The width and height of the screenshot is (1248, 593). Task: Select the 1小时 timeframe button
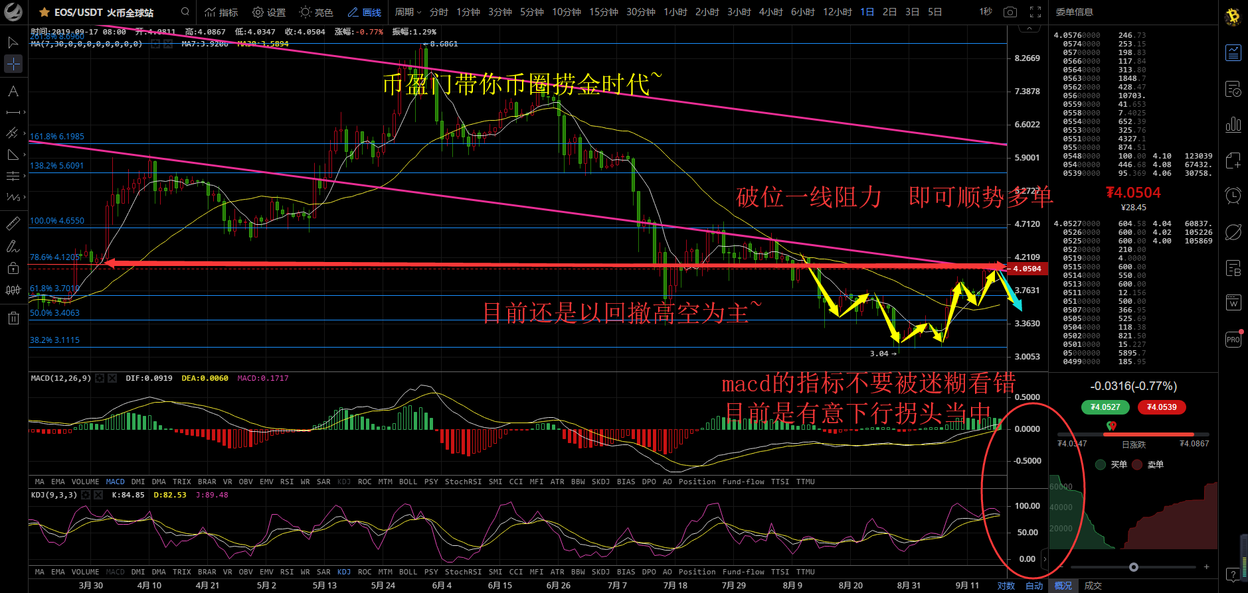coord(675,12)
